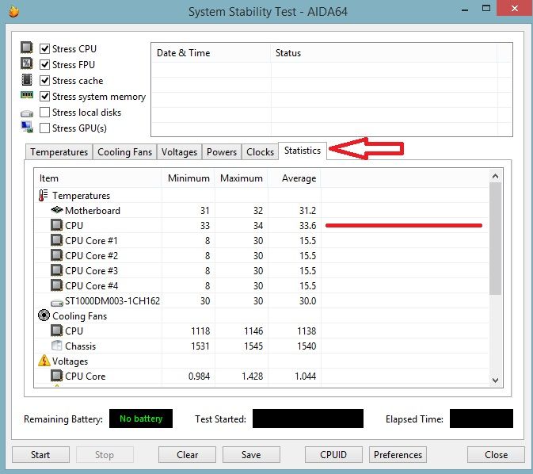This screenshot has width=533, height=474.
Task: Click the Motherboard average value 31.2
Action: 307,211
